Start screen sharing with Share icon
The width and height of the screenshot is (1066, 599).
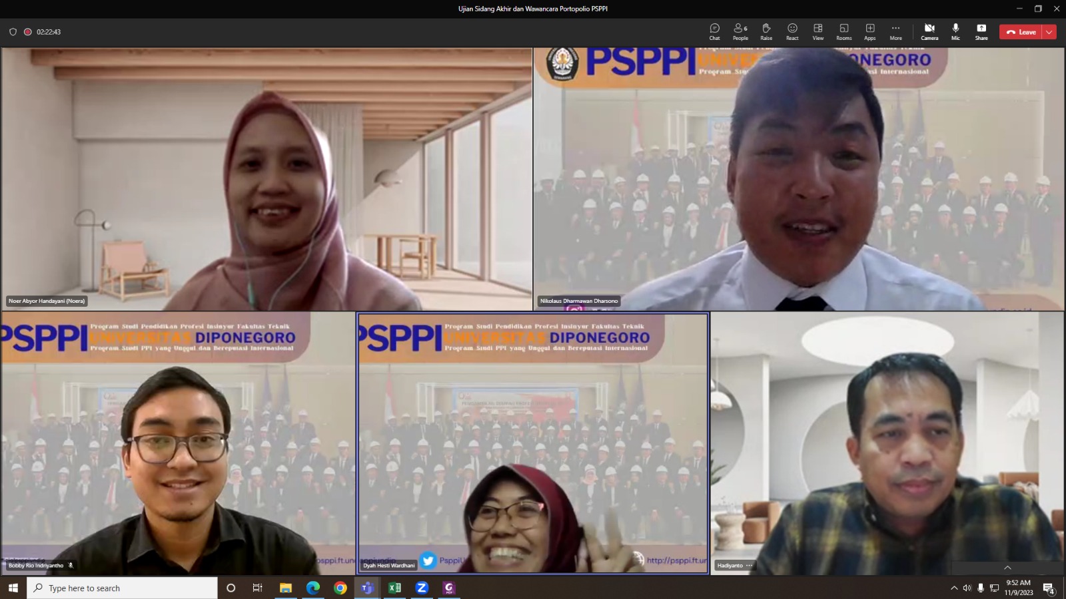tap(981, 31)
